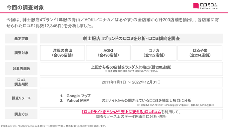
Task: Select the 対象店舗数 label cell
Action: [x=21, y=69]
